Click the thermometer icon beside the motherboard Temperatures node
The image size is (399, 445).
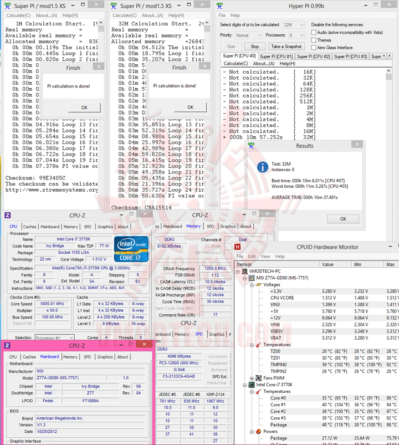pyautogui.click(x=258, y=345)
